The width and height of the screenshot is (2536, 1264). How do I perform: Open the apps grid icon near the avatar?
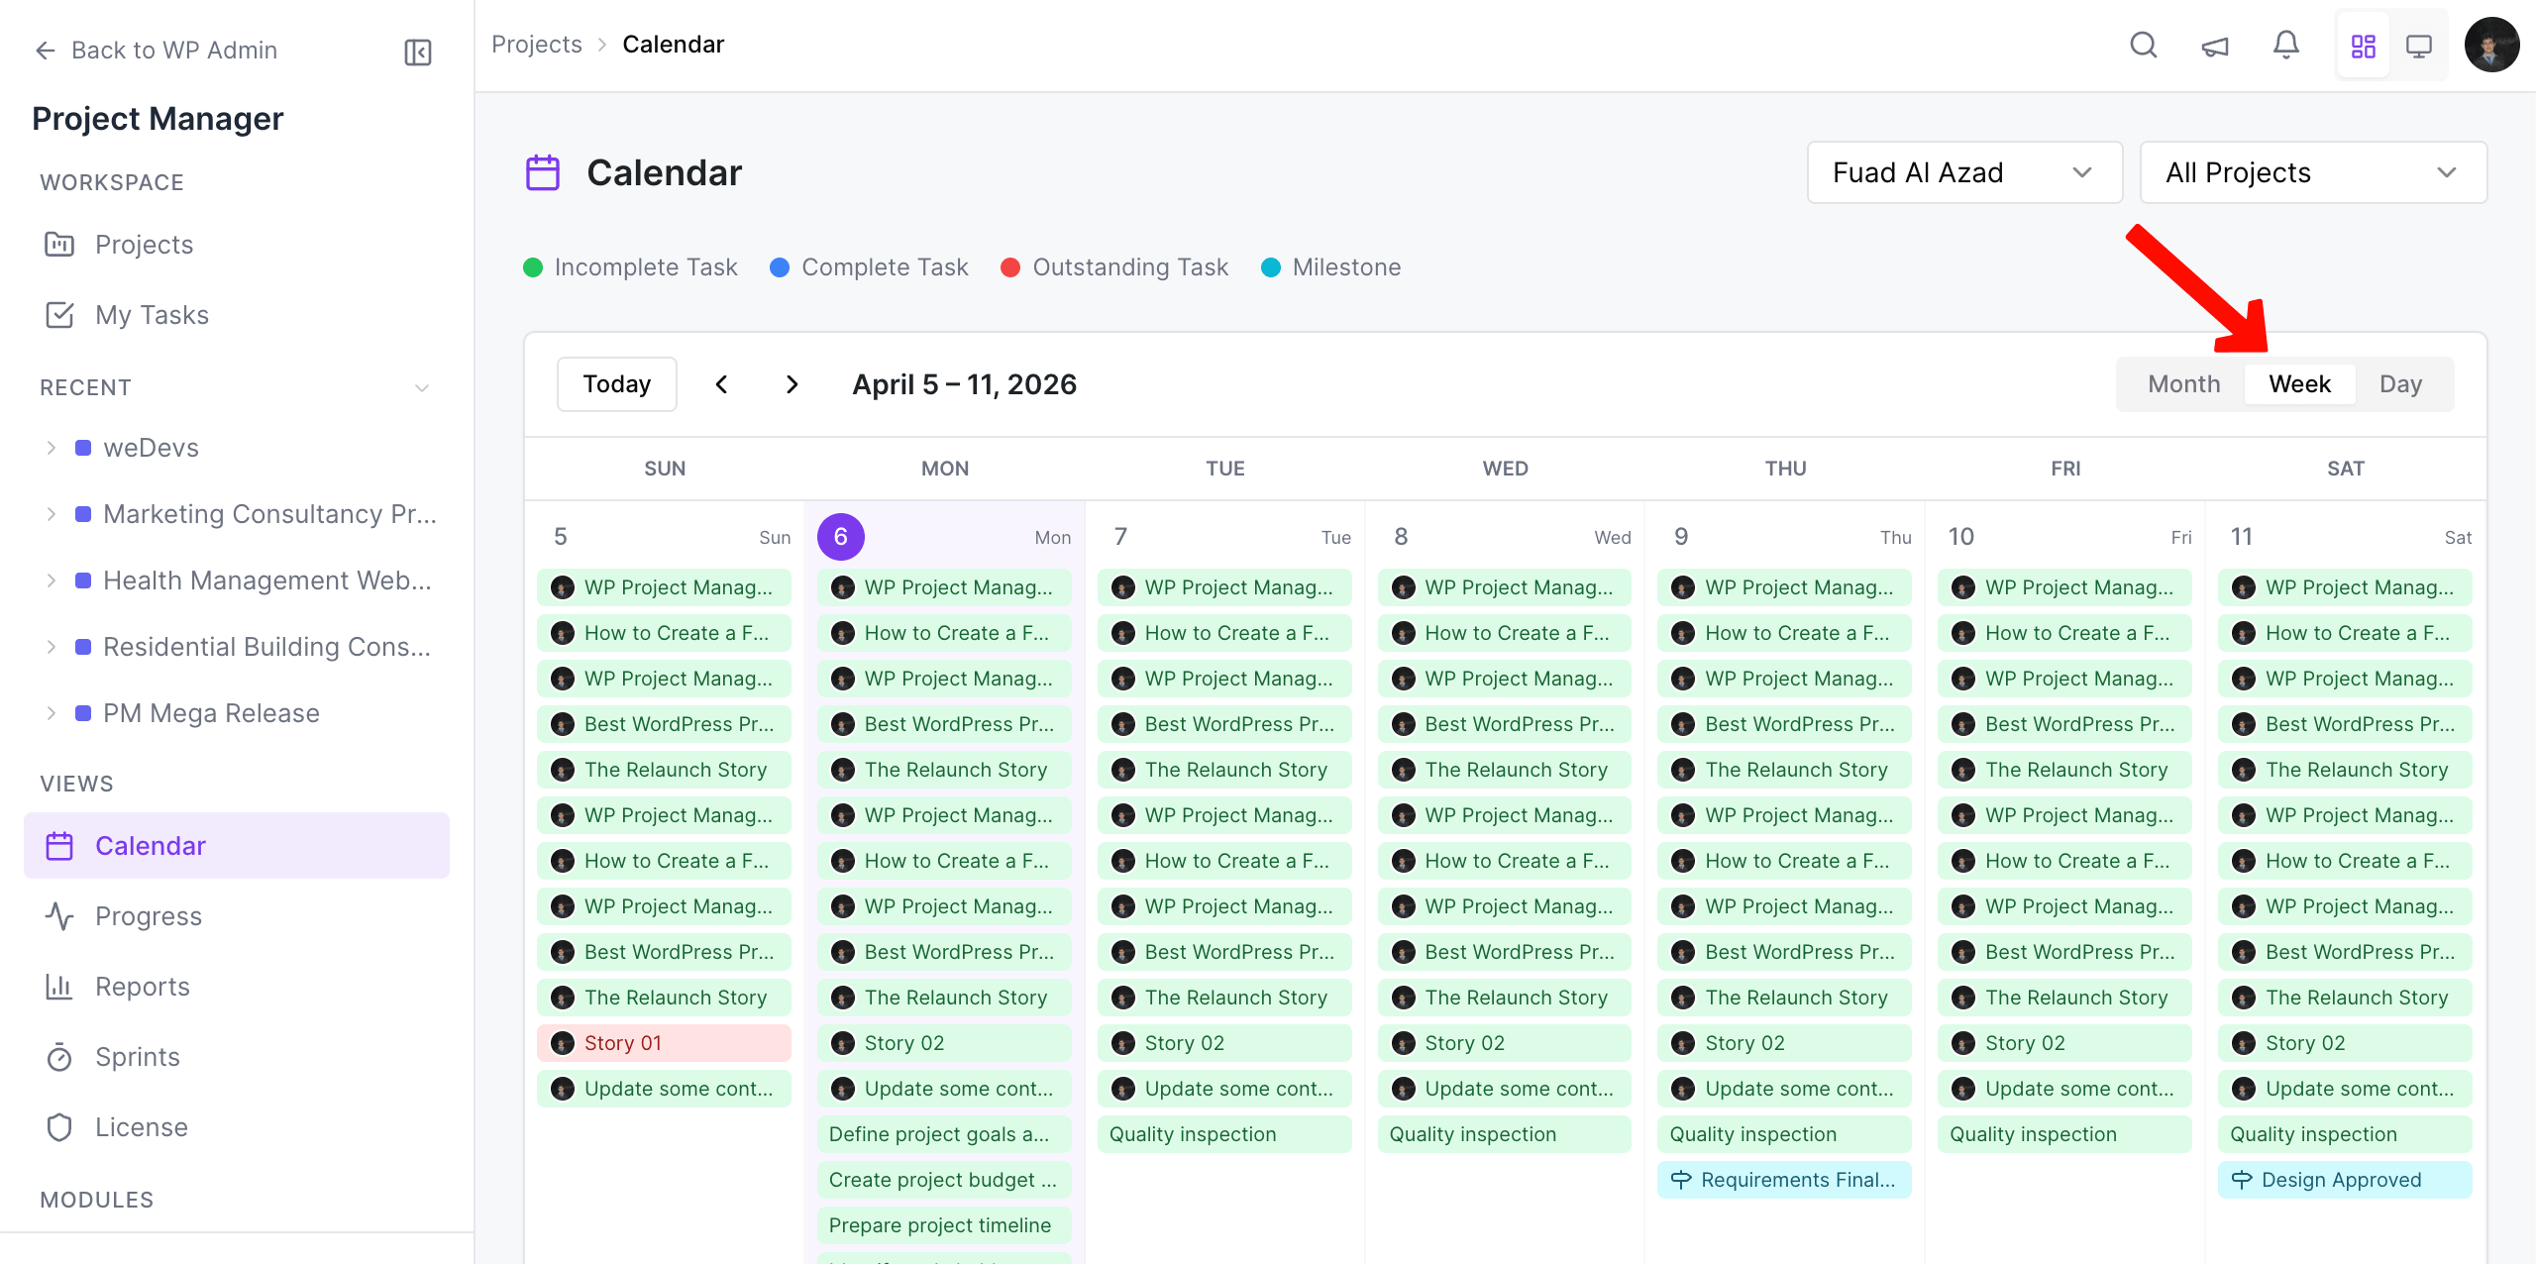(x=2364, y=45)
